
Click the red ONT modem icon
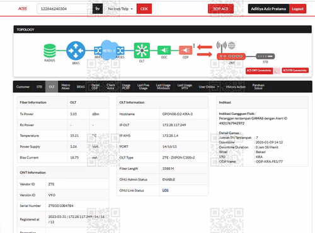click(x=231, y=56)
